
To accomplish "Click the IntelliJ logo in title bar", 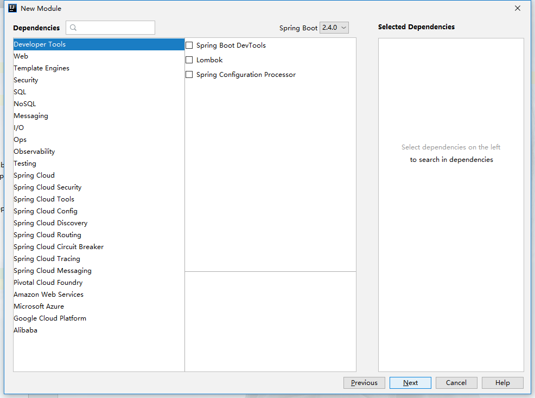I will click(12, 8).
